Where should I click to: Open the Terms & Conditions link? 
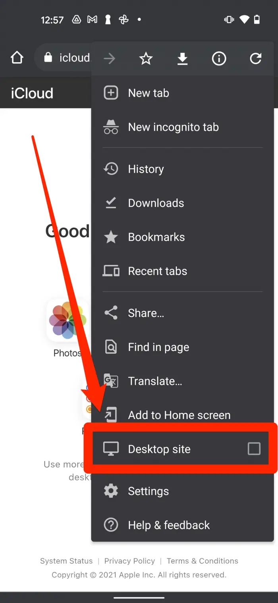(x=202, y=561)
